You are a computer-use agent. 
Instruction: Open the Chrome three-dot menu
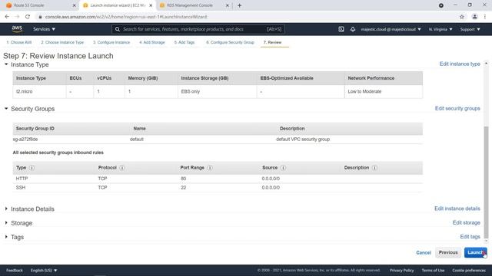[485, 17]
